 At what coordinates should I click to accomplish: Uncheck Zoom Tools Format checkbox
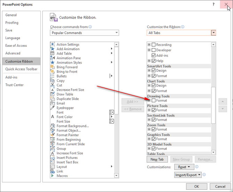pos(153,130)
